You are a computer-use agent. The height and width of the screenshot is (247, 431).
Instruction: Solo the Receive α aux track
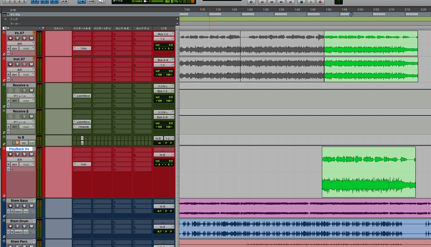pos(24,90)
